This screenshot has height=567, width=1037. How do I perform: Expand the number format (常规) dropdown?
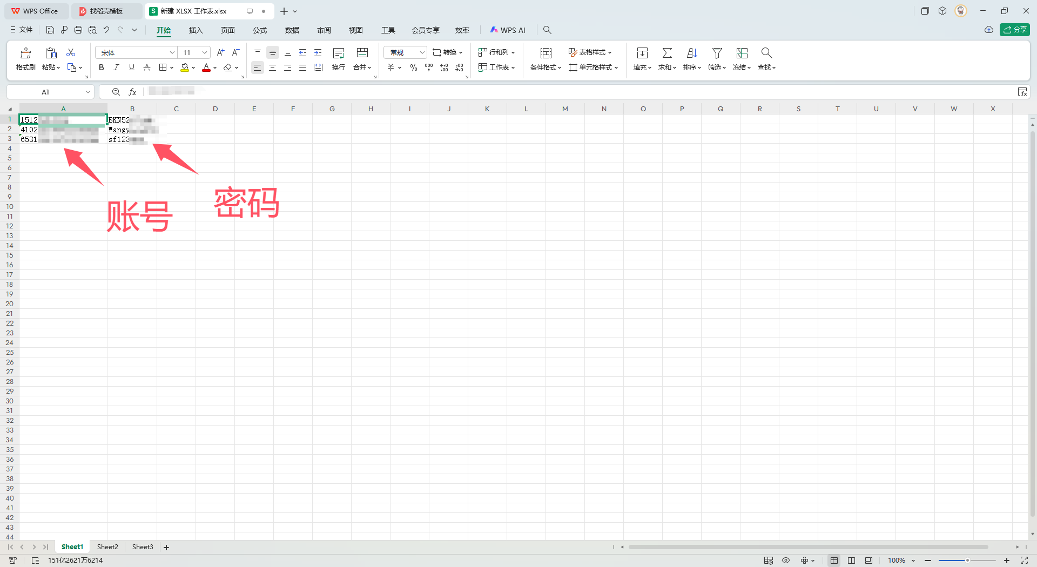422,52
